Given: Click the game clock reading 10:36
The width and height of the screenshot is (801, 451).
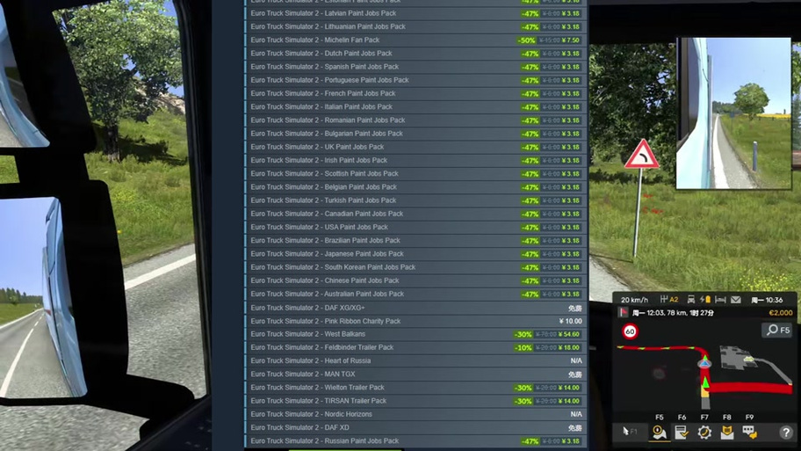Looking at the screenshot, I should (767, 300).
